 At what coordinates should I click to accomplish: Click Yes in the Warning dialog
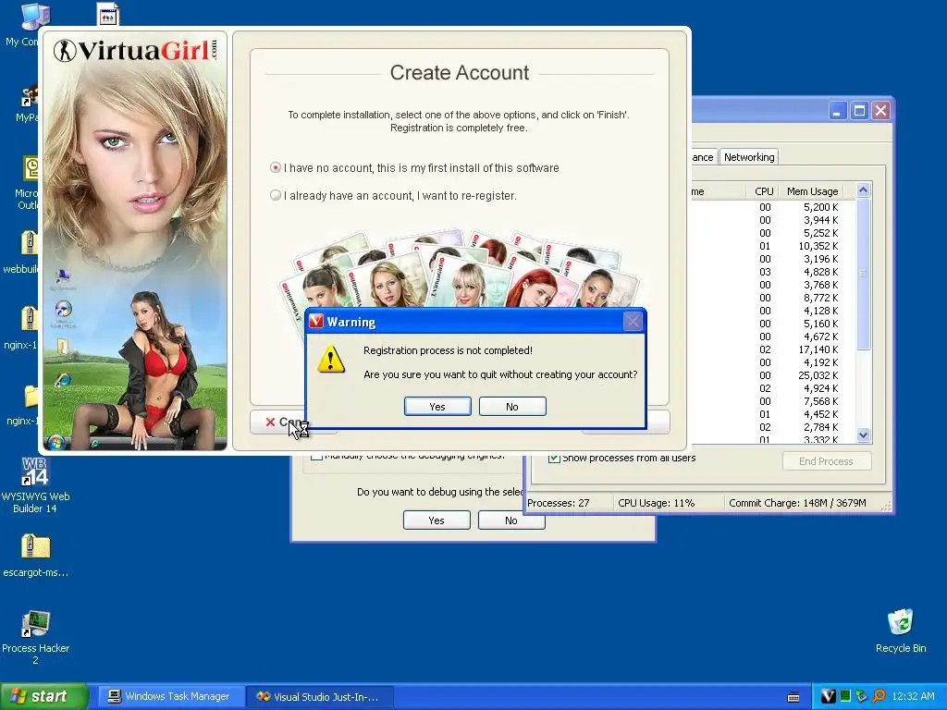(x=437, y=407)
